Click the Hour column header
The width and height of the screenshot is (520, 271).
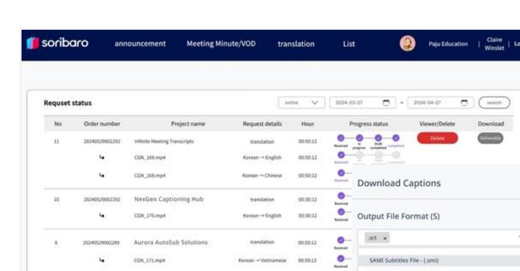coord(307,123)
